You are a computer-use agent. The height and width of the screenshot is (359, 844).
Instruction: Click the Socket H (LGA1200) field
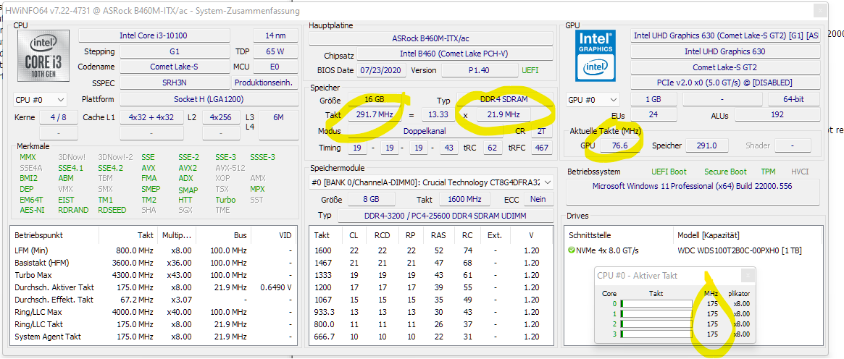tap(209, 100)
